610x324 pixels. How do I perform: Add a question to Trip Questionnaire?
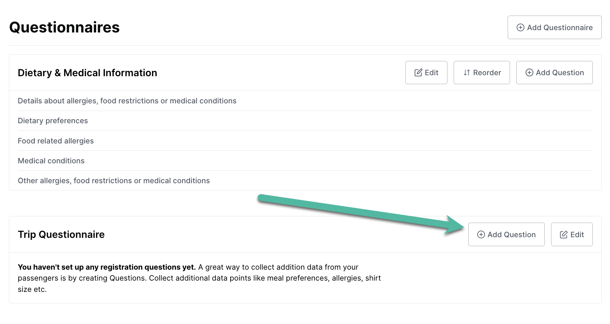506,234
